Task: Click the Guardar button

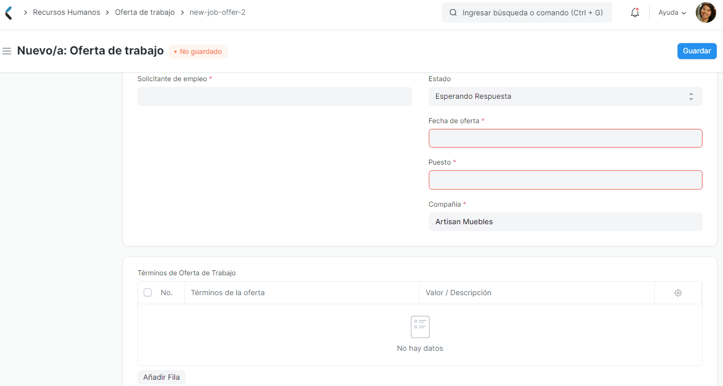Action: [x=697, y=51]
